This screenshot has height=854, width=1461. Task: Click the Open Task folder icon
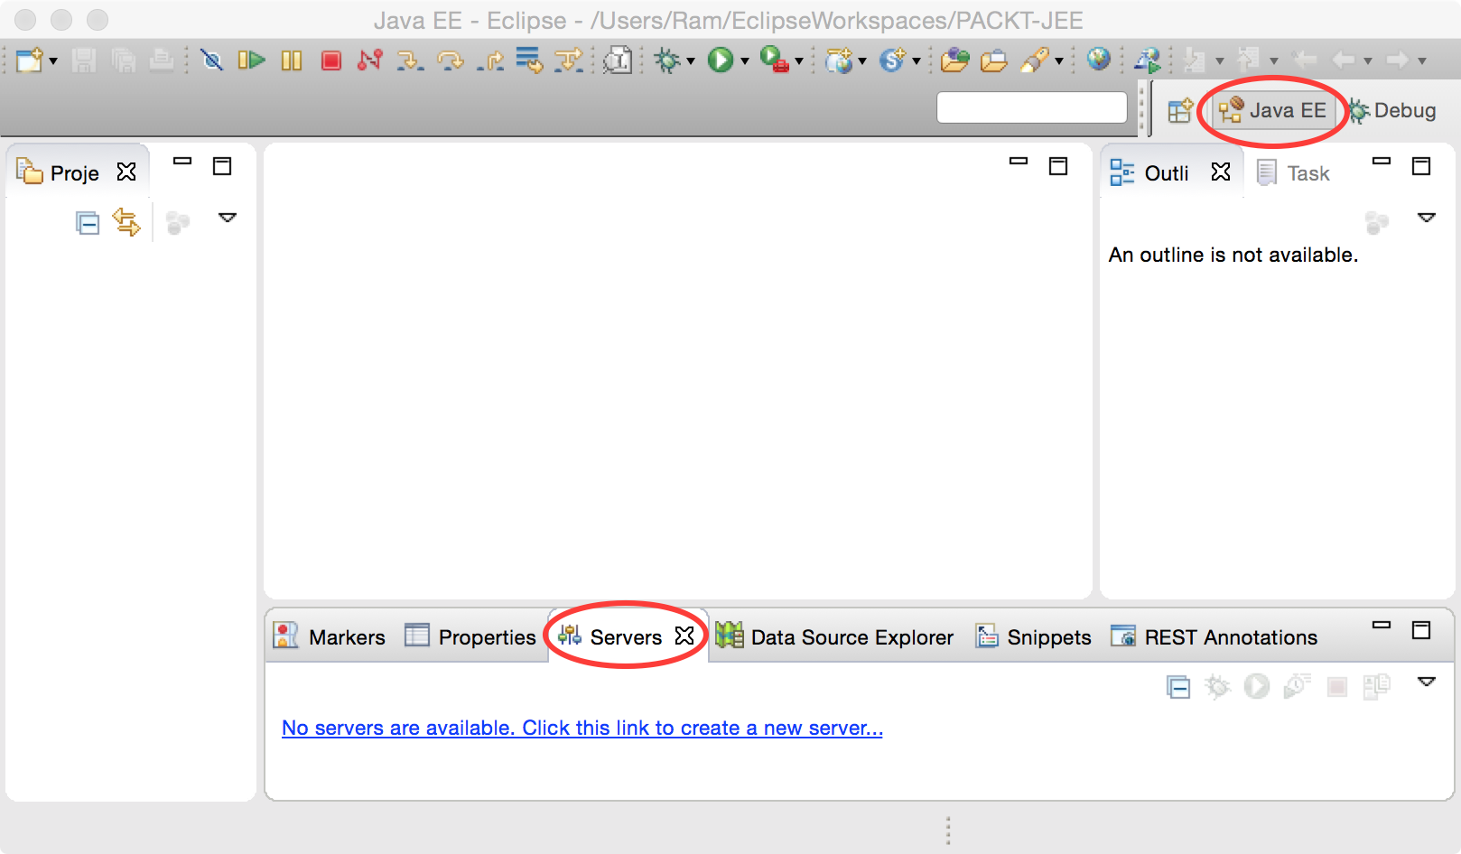click(994, 60)
